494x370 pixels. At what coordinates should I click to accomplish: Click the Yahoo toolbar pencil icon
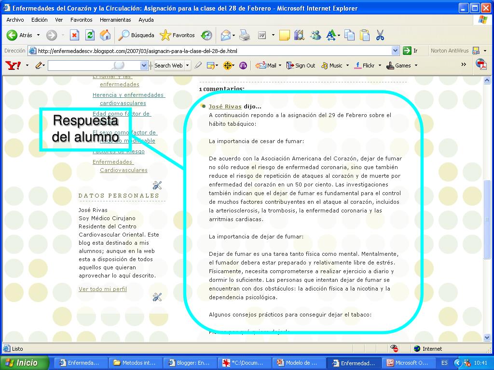pyautogui.click(x=39, y=66)
